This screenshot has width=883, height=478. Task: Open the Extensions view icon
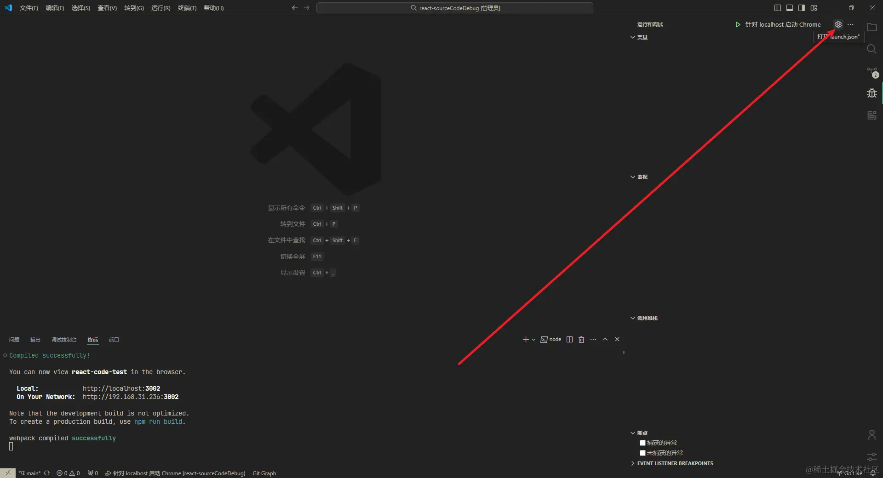click(872, 115)
